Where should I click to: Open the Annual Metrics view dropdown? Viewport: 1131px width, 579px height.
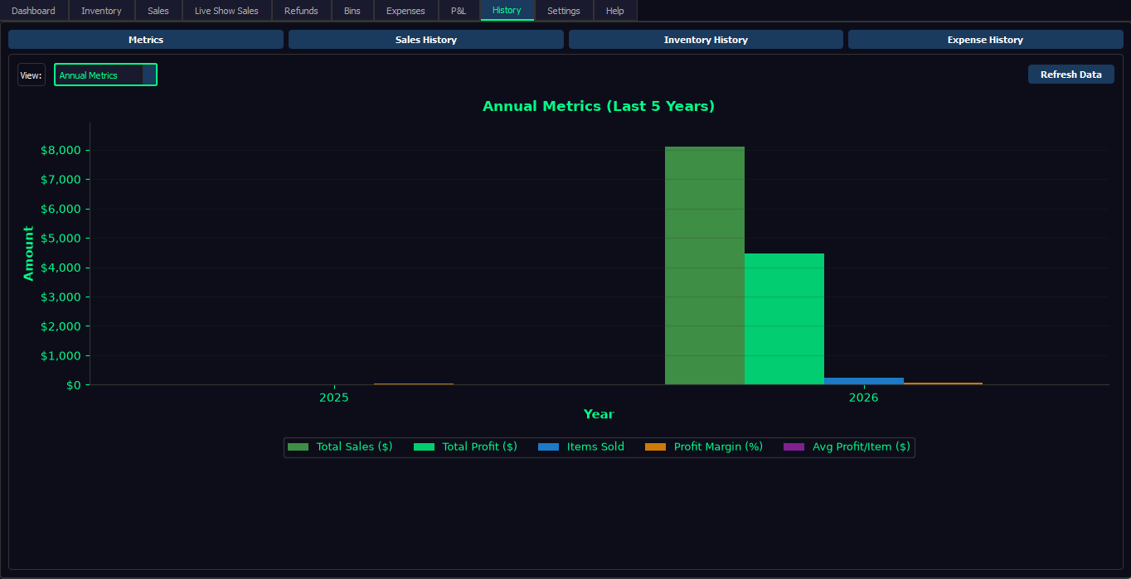click(105, 75)
